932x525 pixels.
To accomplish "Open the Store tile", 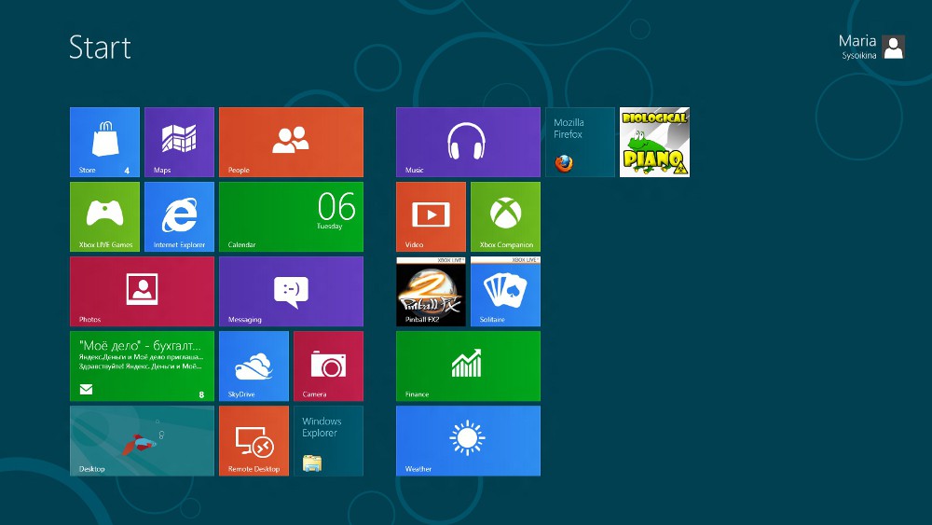I will (104, 142).
